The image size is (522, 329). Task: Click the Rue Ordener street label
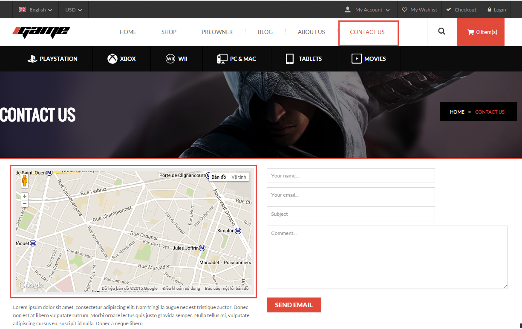(144, 236)
